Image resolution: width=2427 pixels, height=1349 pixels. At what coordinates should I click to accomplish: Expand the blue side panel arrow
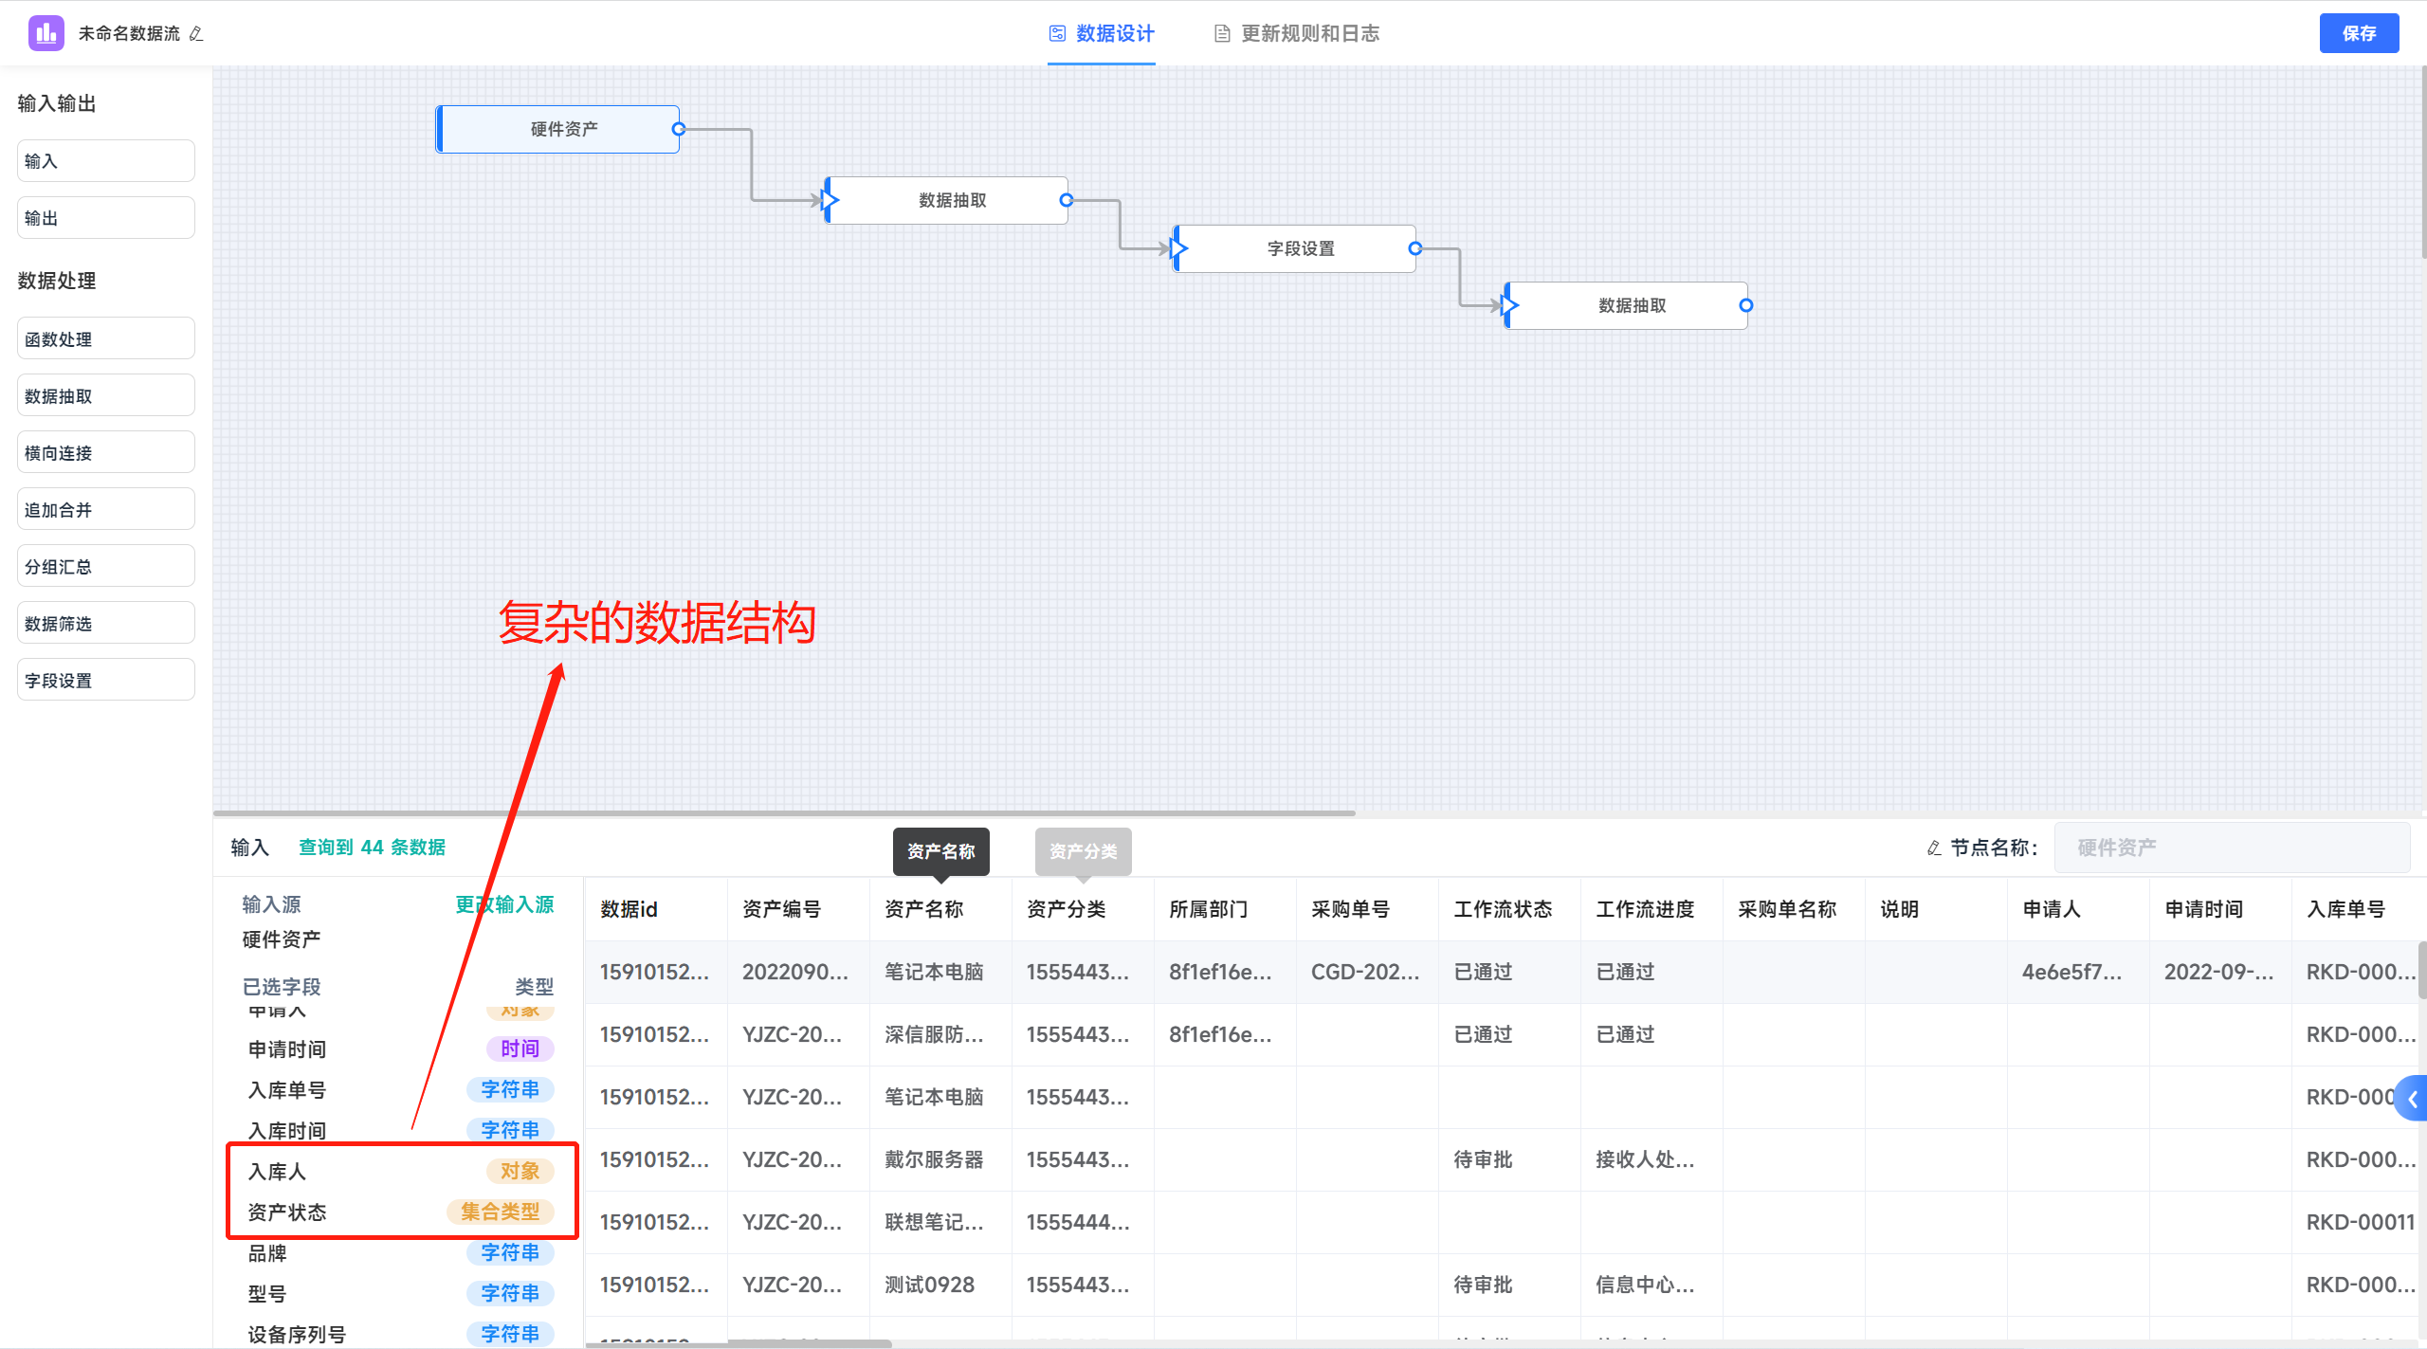click(2412, 1098)
